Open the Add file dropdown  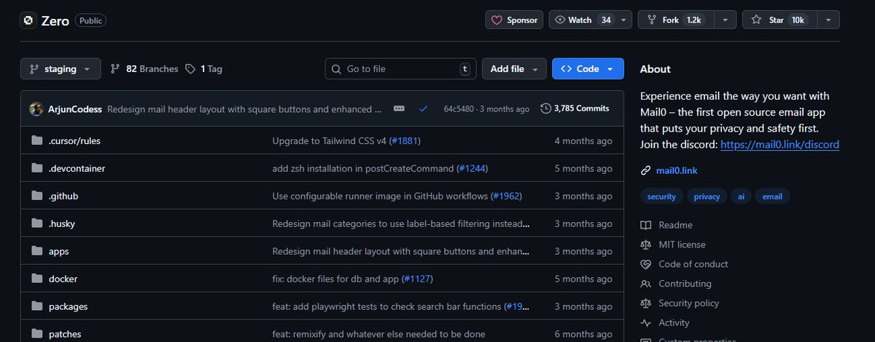514,68
